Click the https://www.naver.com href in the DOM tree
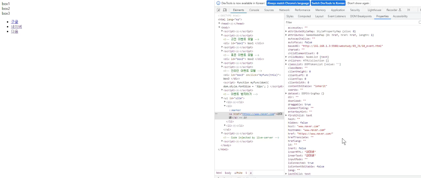 click(x=258, y=114)
